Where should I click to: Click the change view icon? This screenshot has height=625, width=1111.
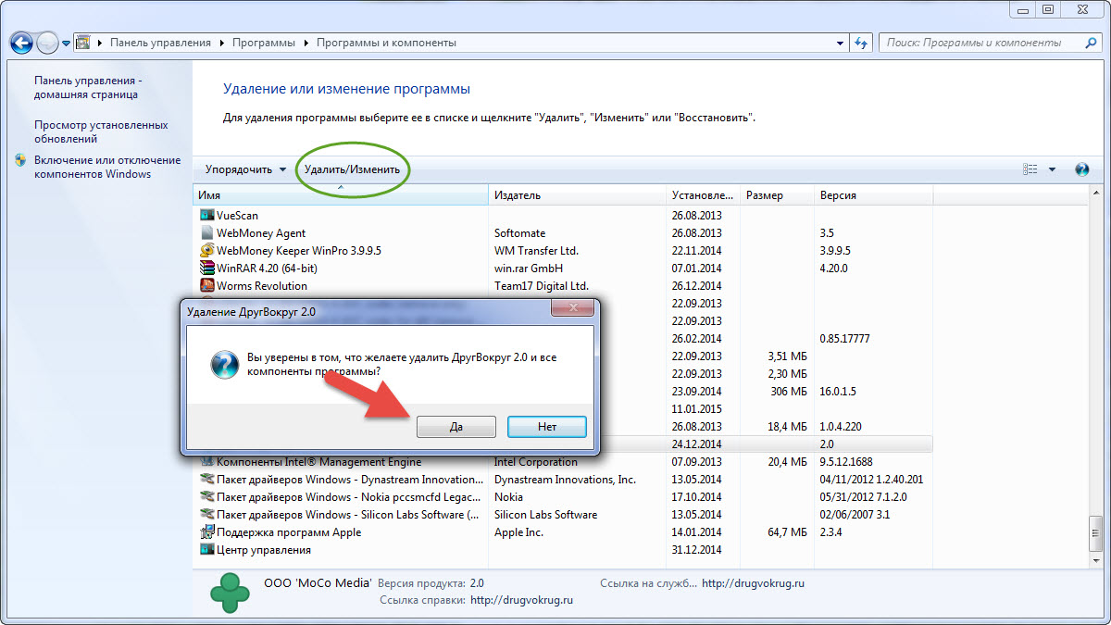(1030, 169)
